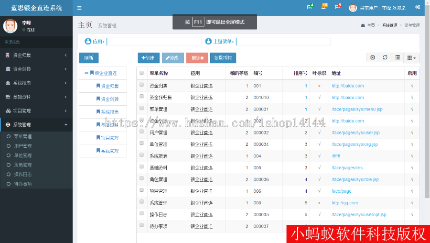The width and height of the screenshot is (430, 243).
Task: Check the 单位管理 row checkbox
Action: point(141,143)
